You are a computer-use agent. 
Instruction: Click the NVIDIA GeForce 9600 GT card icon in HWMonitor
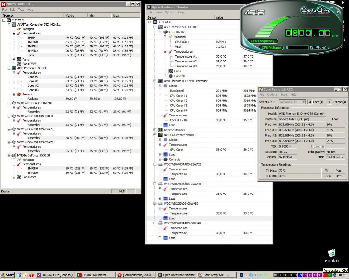(14, 155)
